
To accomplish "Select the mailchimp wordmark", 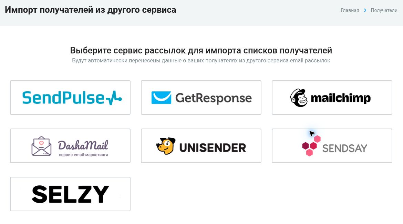I will click(341, 98).
